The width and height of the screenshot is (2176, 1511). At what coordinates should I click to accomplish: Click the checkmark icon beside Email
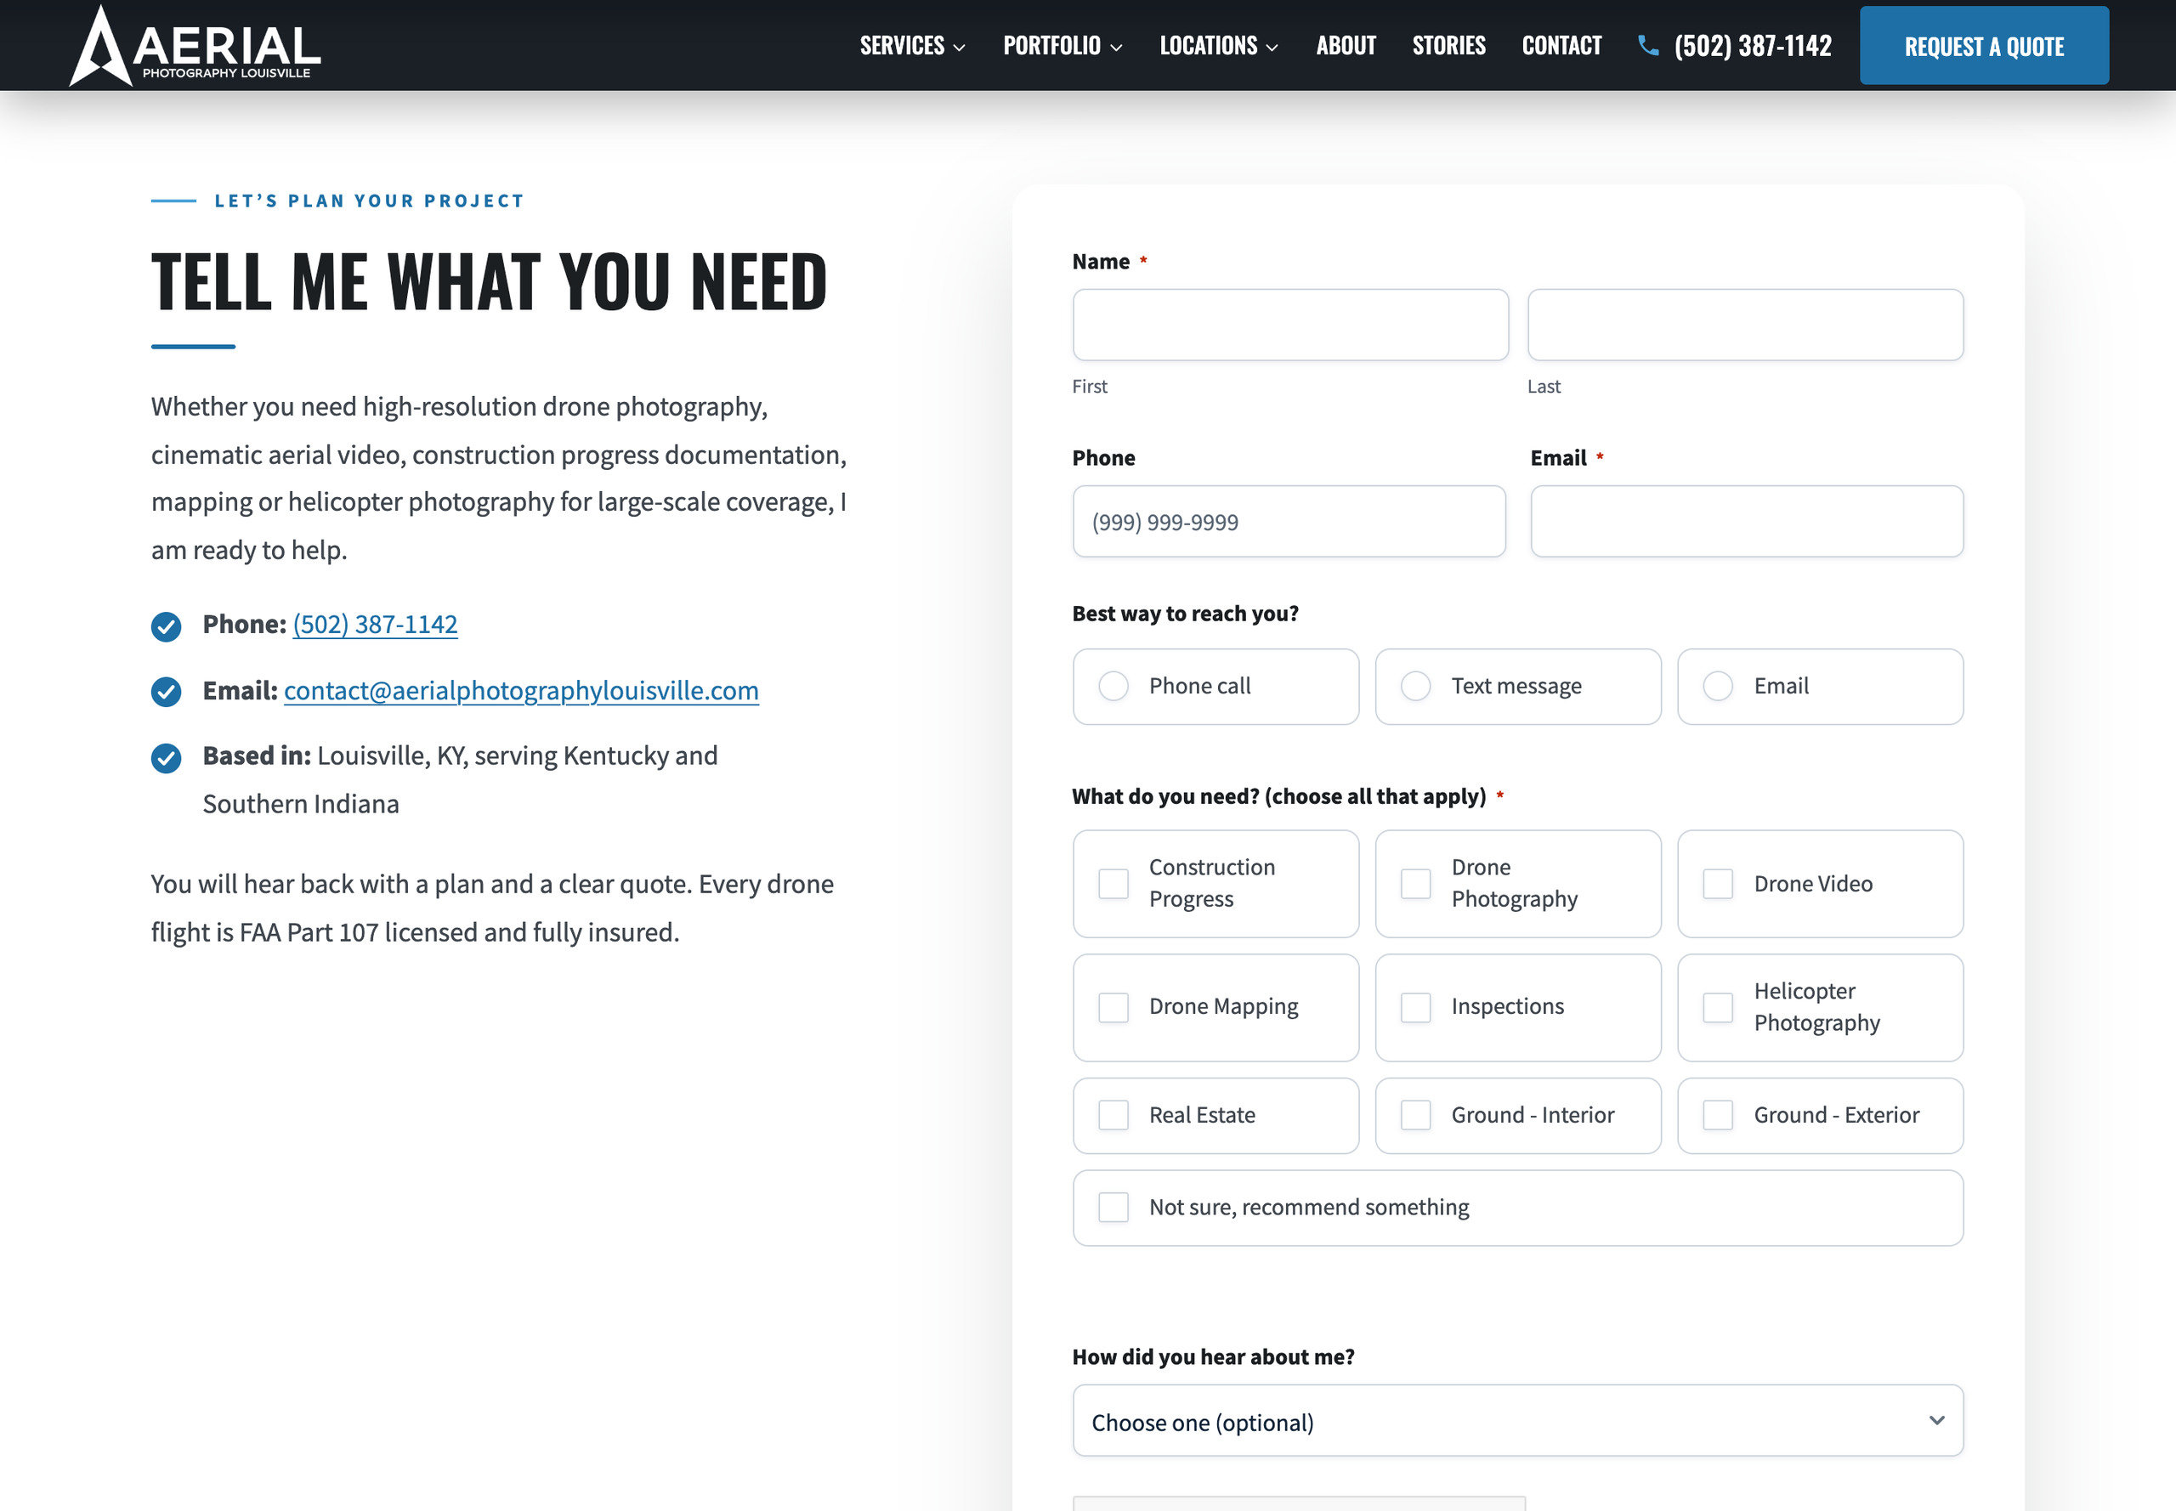coord(166,692)
